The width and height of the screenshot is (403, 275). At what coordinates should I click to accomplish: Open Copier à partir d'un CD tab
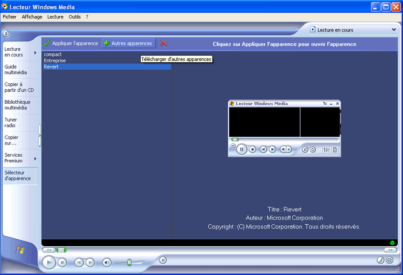pyautogui.click(x=20, y=87)
